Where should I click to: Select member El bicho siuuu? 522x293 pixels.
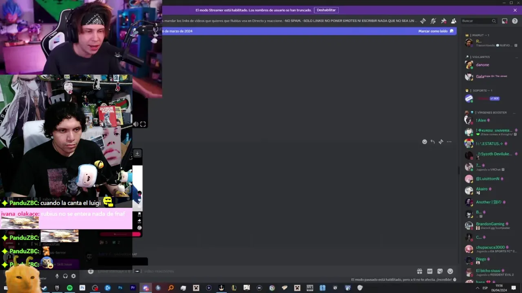[491, 272]
